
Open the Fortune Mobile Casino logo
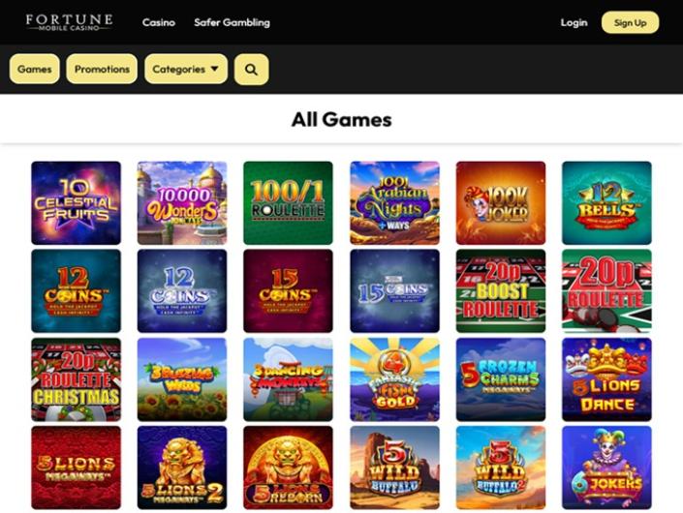point(69,22)
